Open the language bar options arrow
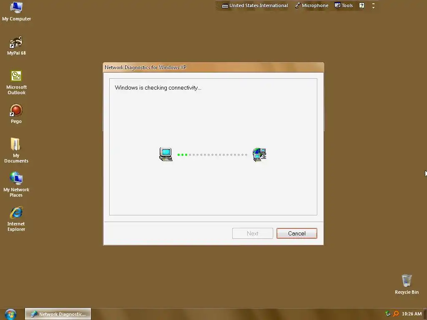Viewport: 427px width, 320px height. tap(373, 5)
